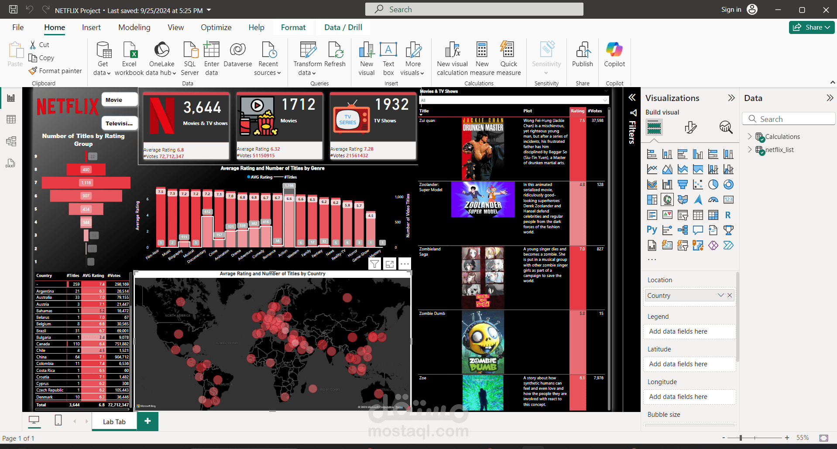Choose the Q&A speech bubble visual

coord(698,230)
